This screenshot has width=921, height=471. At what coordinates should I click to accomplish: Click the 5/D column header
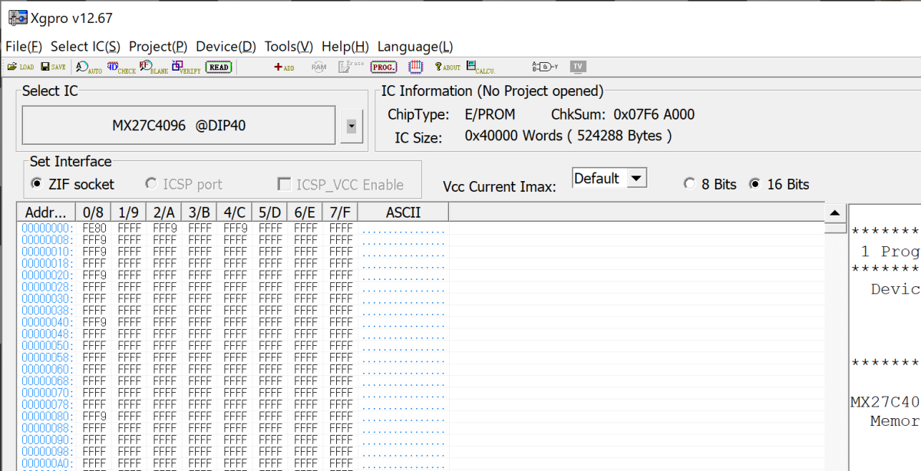point(270,212)
